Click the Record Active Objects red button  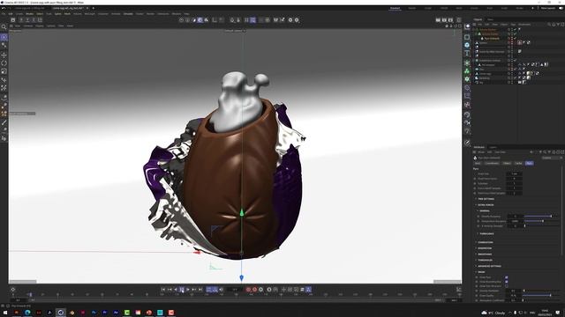click(x=248, y=290)
